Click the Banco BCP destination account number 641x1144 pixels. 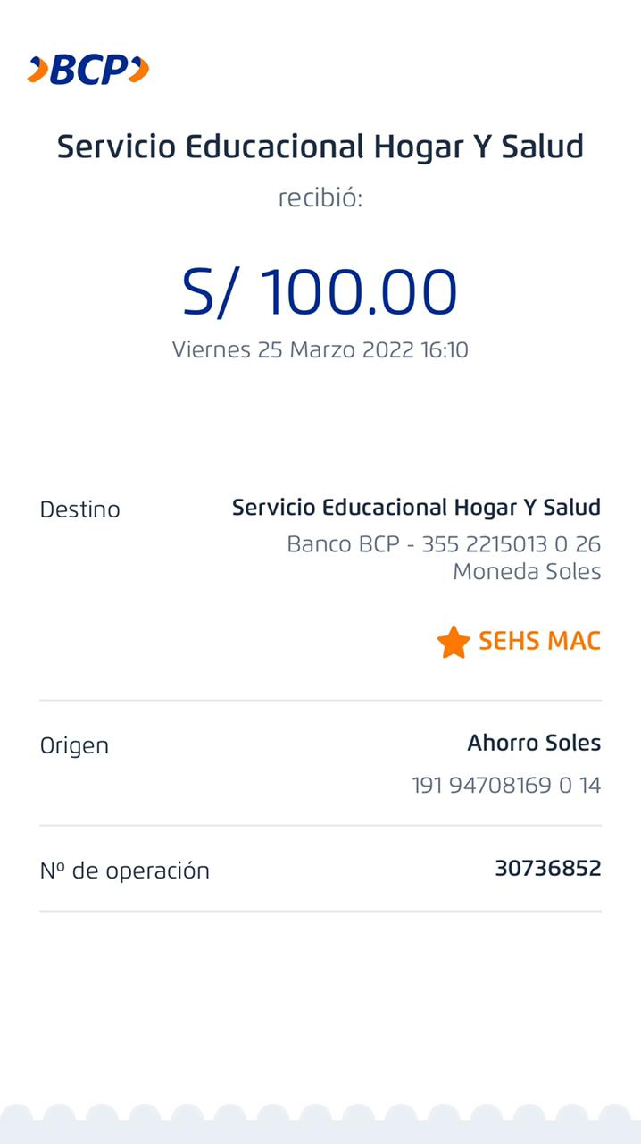click(x=444, y=543)
